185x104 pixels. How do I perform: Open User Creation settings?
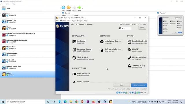[x=81, y=81]
